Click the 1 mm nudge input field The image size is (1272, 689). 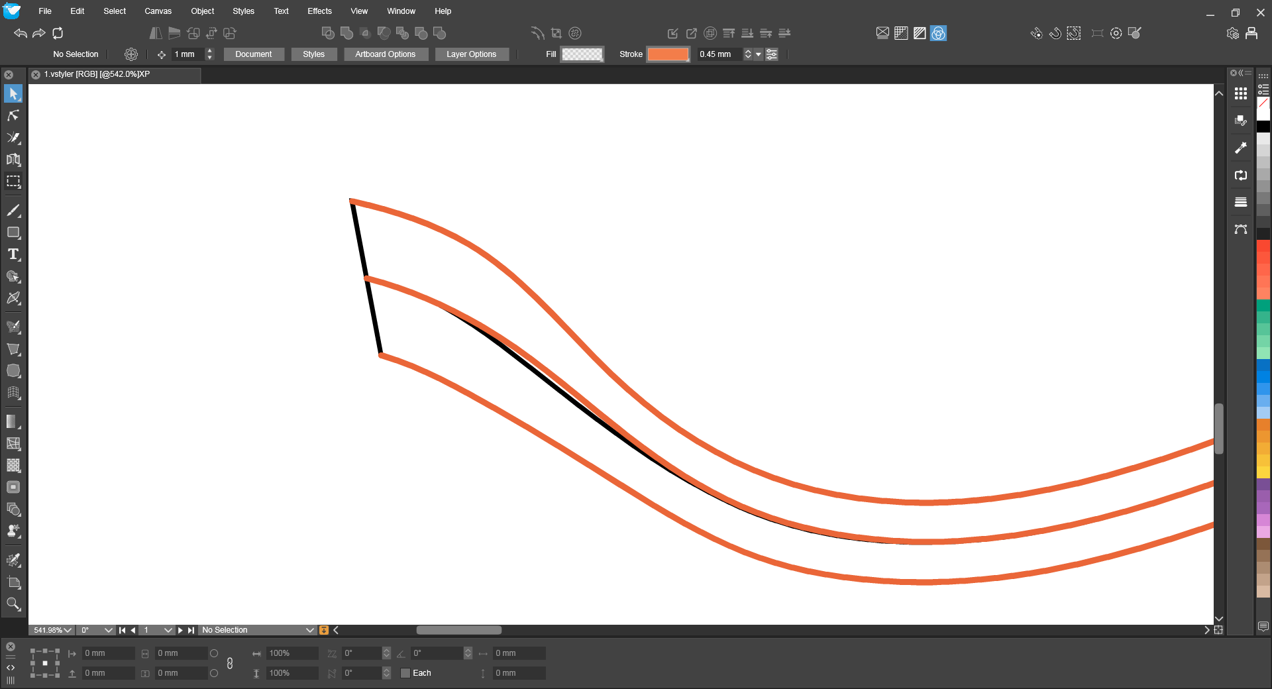187,54
